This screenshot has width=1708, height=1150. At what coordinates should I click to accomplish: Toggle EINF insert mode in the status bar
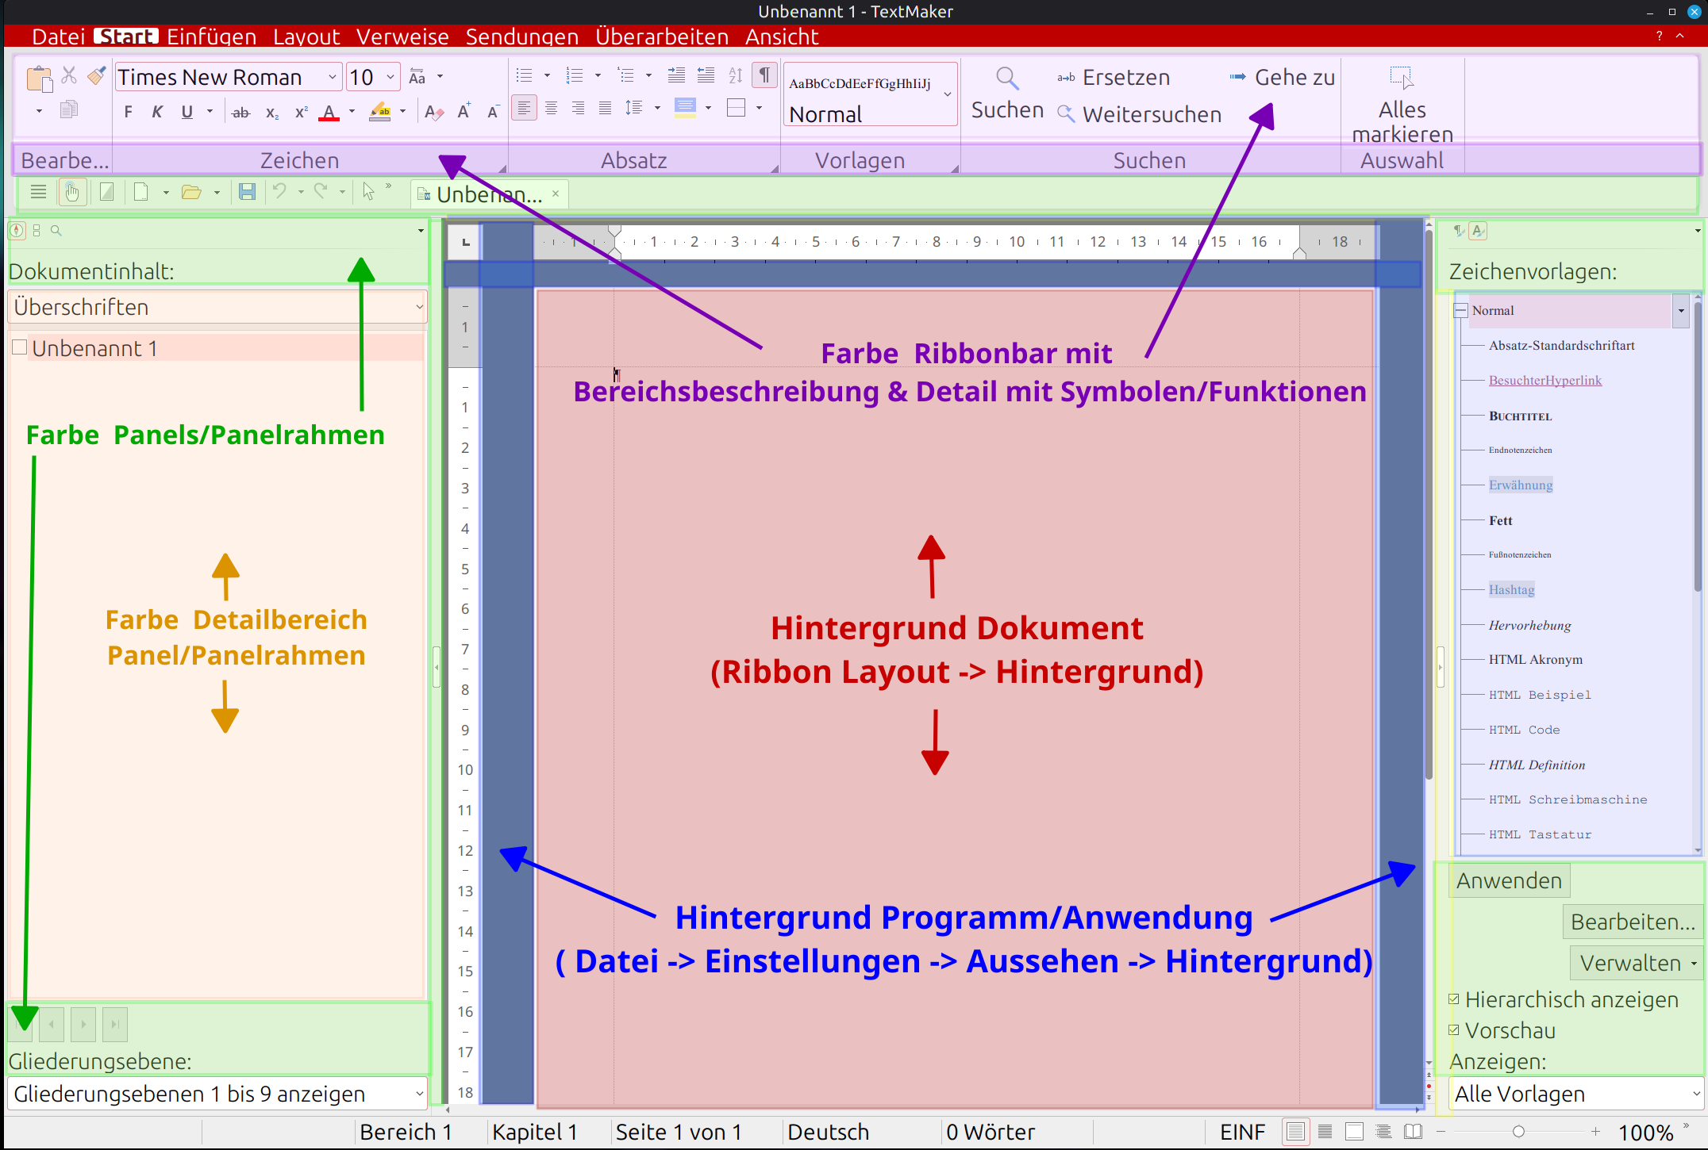[1242, 1133]
